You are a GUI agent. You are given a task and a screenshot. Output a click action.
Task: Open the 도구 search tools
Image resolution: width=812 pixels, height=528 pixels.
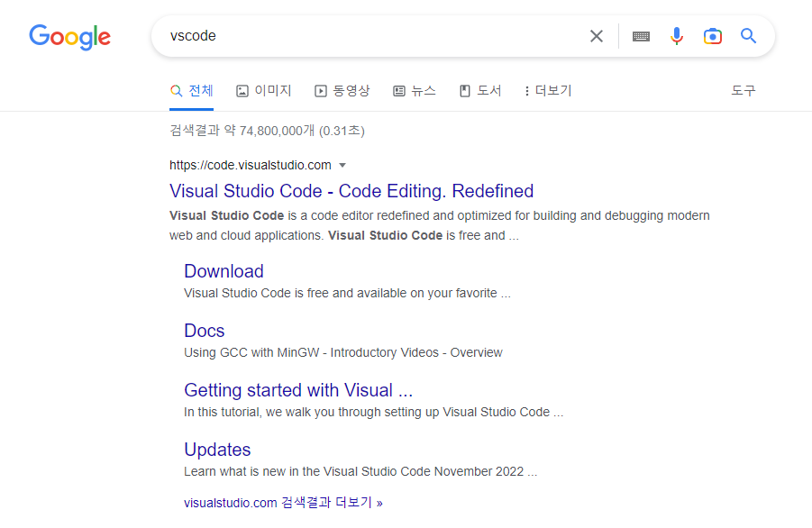[744, 91]
